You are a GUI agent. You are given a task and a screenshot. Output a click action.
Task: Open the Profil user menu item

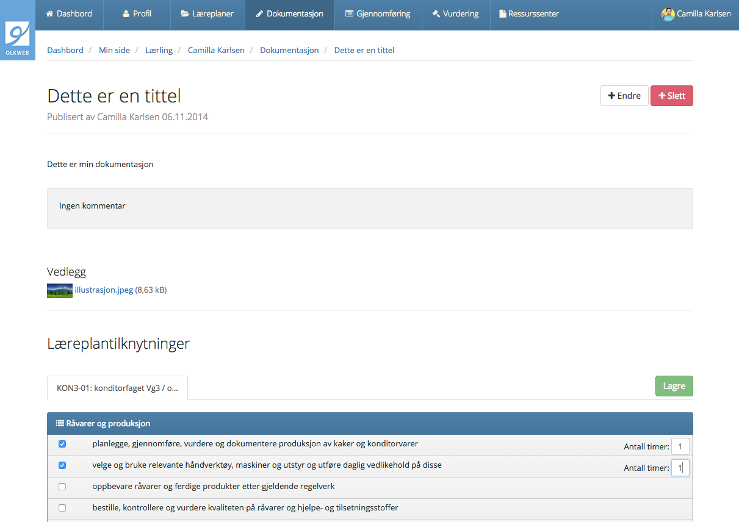(137, 13)
